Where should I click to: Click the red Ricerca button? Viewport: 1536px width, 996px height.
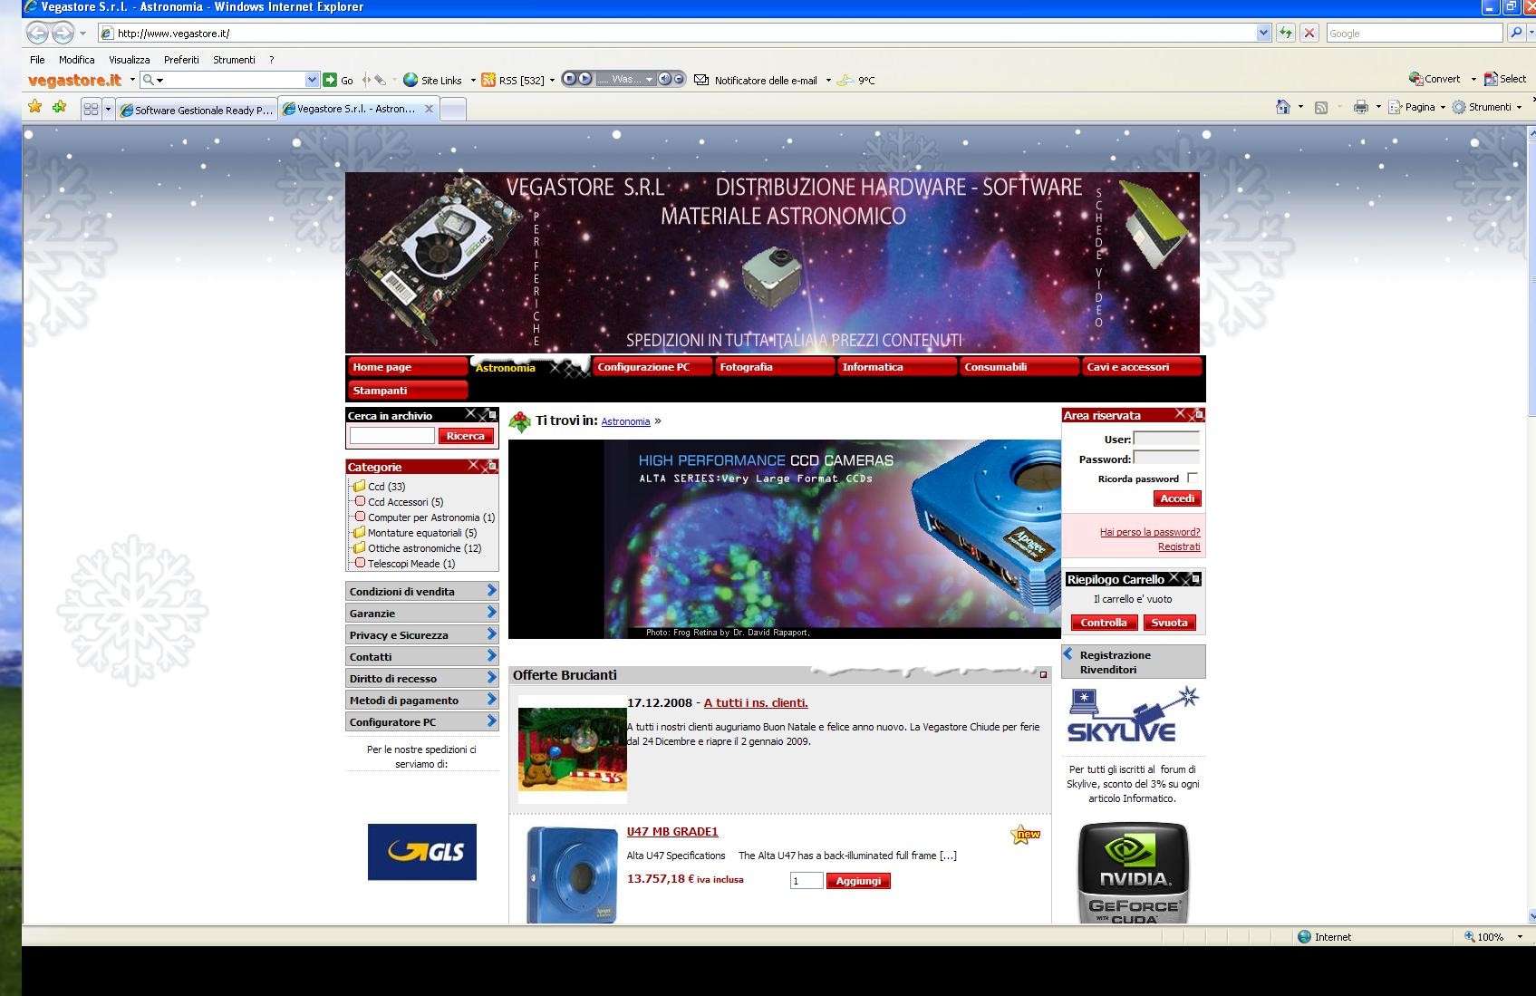pos(466,436)
